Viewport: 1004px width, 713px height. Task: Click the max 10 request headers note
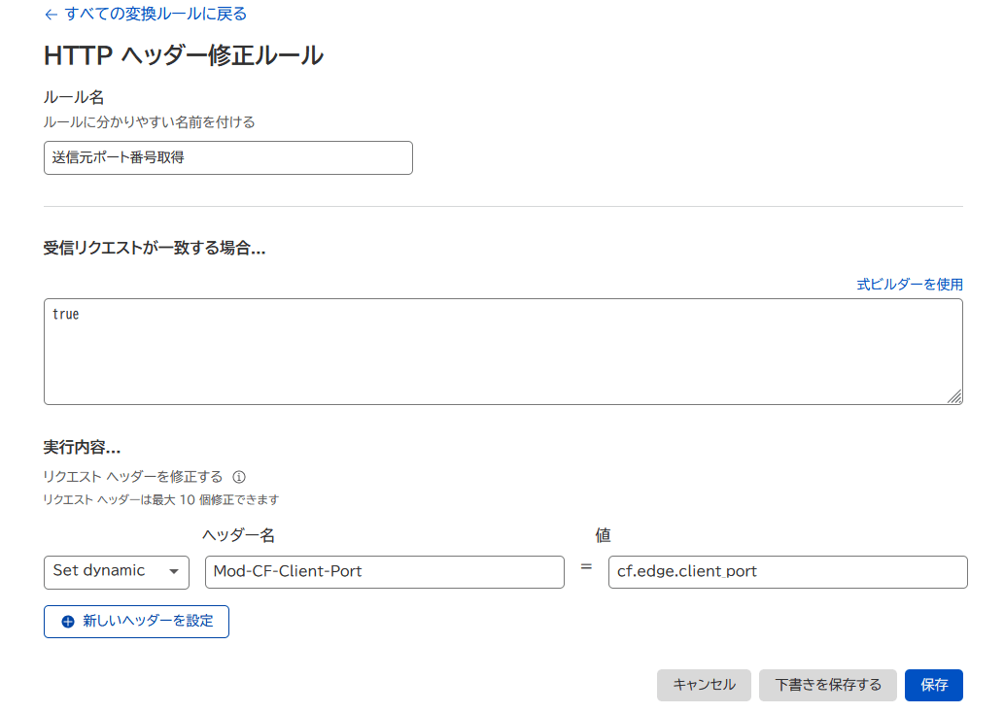[161, 500]
